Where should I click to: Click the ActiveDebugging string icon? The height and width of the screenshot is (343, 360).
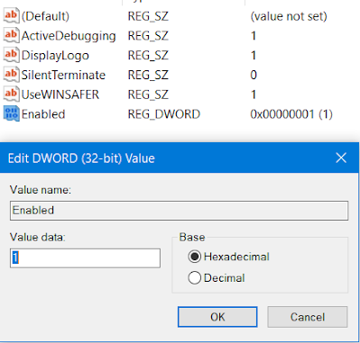tap(12, 35)
